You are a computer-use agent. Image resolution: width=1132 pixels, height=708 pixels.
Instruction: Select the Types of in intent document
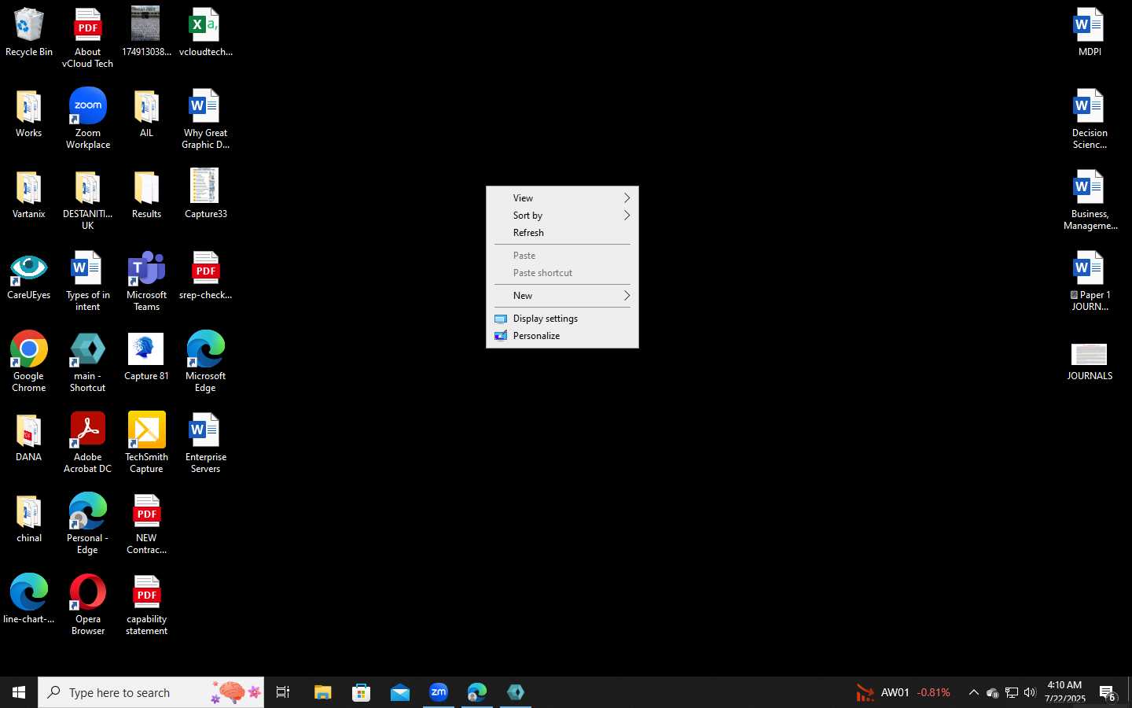[x=88, y=282]
